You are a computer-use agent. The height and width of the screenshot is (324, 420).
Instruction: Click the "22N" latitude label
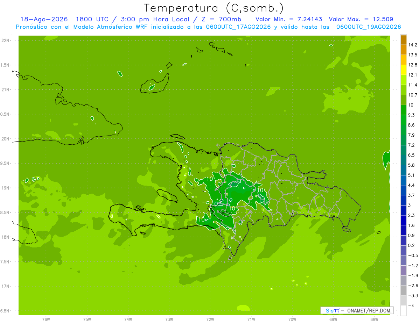[x=5, y=41]
